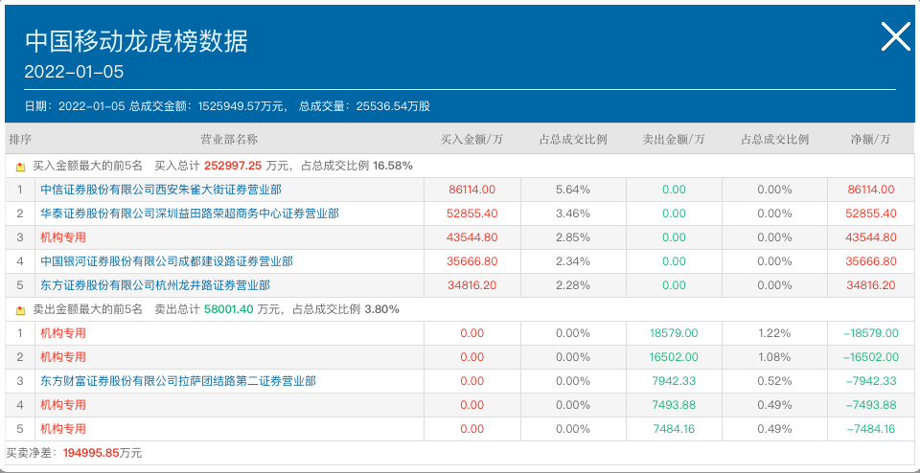Select sell amount 16502.00 cell
The width and height of the screenshot is (920, 473).
pyautogui.click(x=674, y=357)
